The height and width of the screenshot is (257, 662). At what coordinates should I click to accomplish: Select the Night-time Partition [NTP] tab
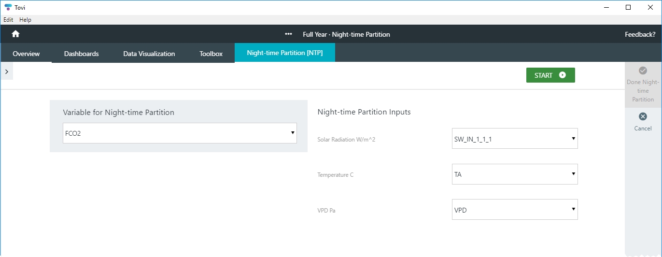pos(285,53)
